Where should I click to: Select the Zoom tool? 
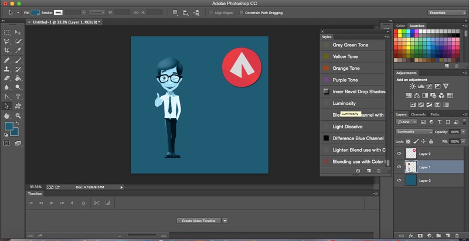pyautogui.click(x=18, y=116)
